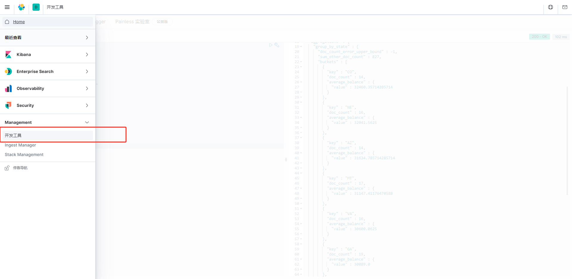Click the Kibana logo icon

pos(8,54)
